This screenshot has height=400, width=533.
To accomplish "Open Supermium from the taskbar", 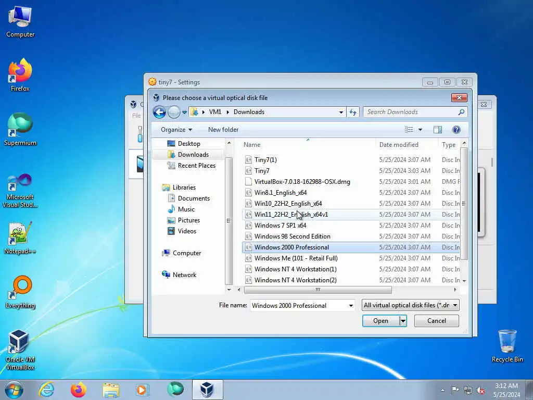I will (175, 389).
